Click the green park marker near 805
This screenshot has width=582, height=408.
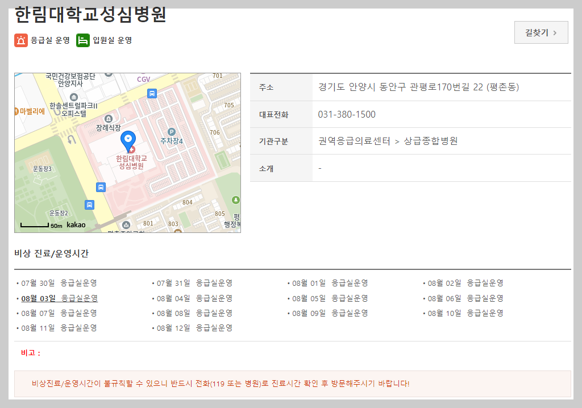pos(236,200)
